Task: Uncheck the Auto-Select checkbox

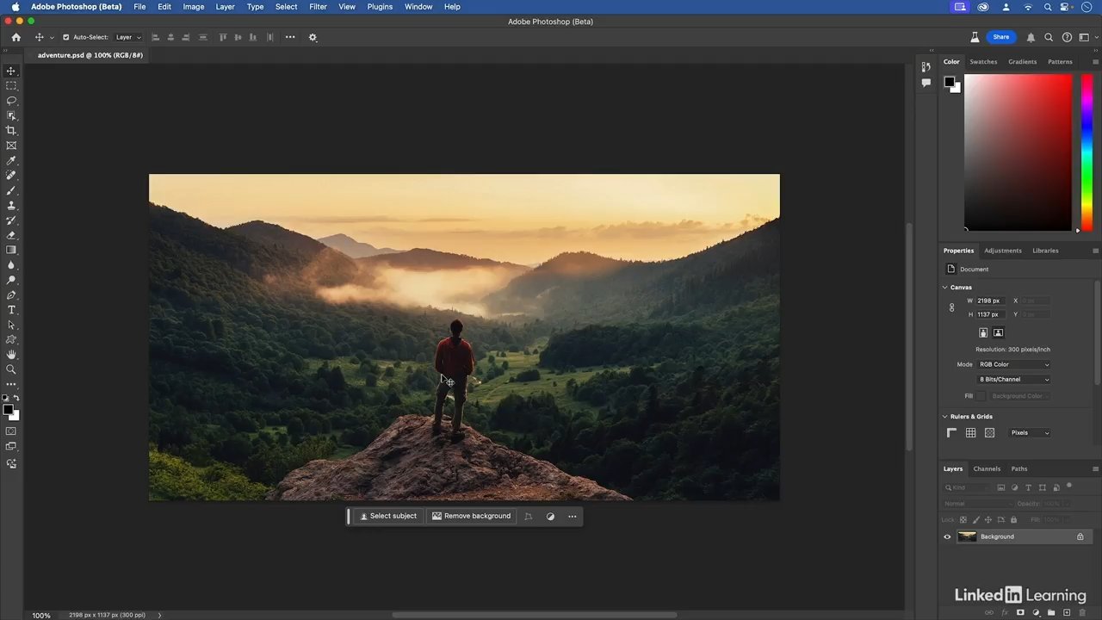Action: tap(65, 37)
